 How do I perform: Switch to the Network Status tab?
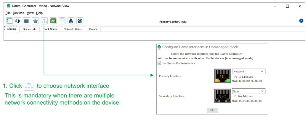click(73, 29)
